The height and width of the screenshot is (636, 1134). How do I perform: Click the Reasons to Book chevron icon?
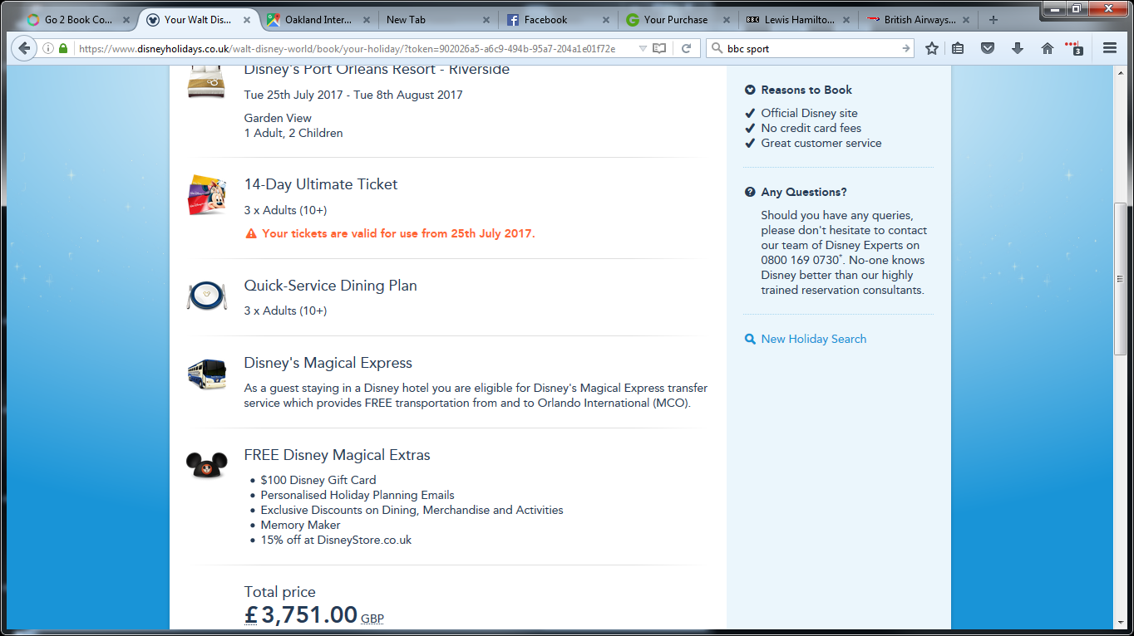750,90
